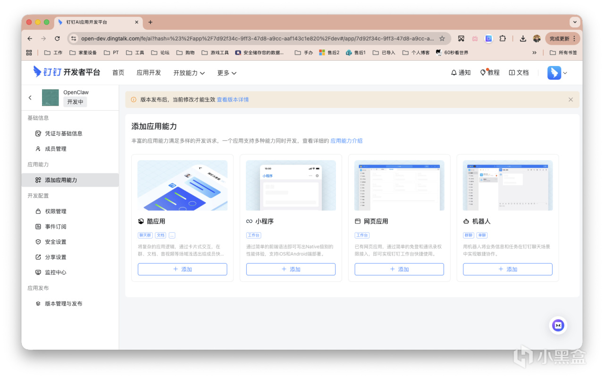The width and height of the screenshot is (604, 378).
Task: Click the 群聊 tag on 机器人 card
Action: pos(469,235)
